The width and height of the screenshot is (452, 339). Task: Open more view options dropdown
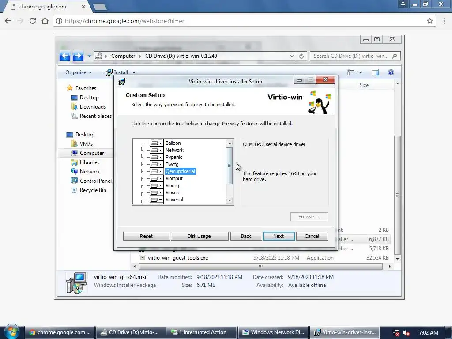pyautogui.click(x=360, y=72)
